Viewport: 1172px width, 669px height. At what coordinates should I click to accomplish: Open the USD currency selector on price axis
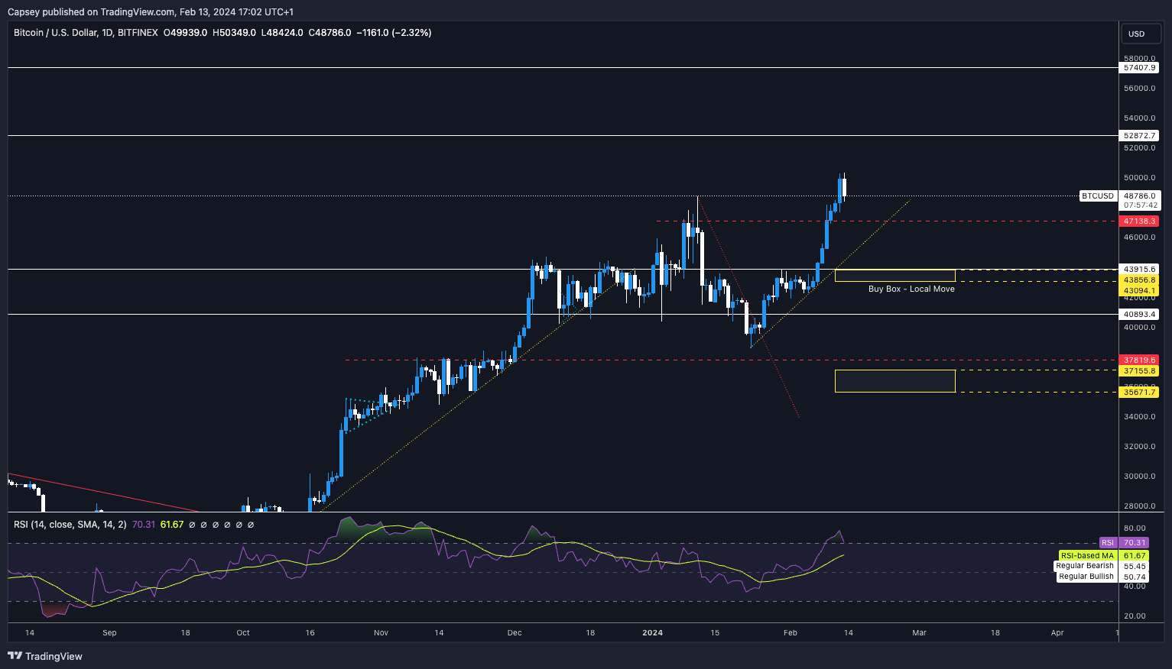(1137, 34)
